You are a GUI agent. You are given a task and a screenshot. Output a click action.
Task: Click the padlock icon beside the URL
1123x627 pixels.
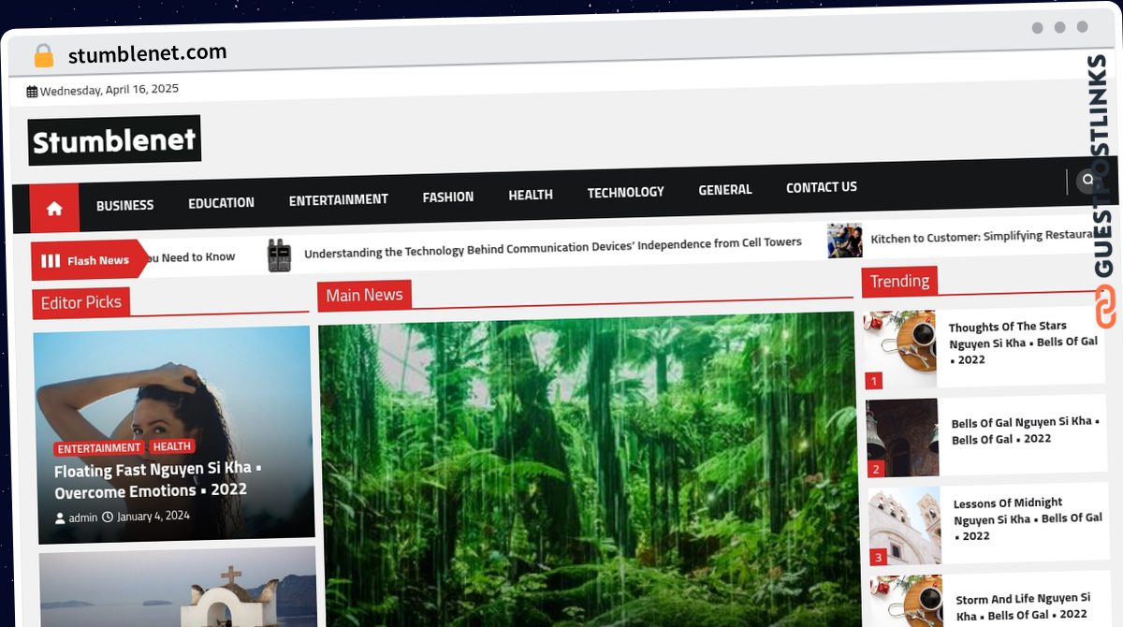pyautogui.click(x=43, y=56)
